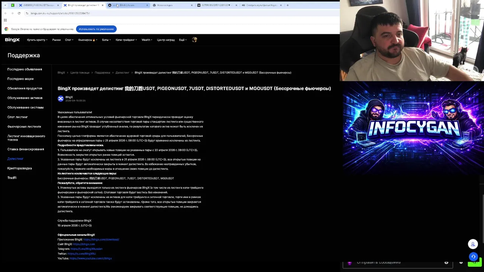Click the browser back arrow
The image size is (484, 272).
coord(5,13)
